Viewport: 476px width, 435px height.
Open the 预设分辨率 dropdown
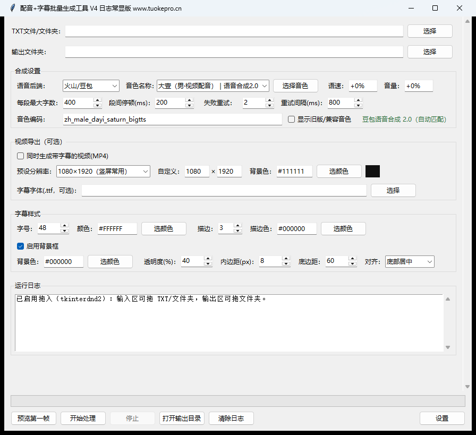pyautogui.click(x=103, y=172)
